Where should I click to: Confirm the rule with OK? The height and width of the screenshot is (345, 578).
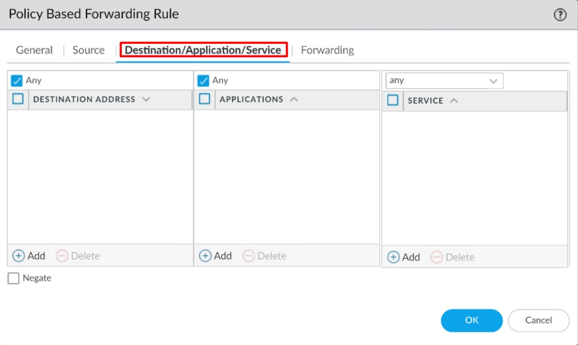472,320
